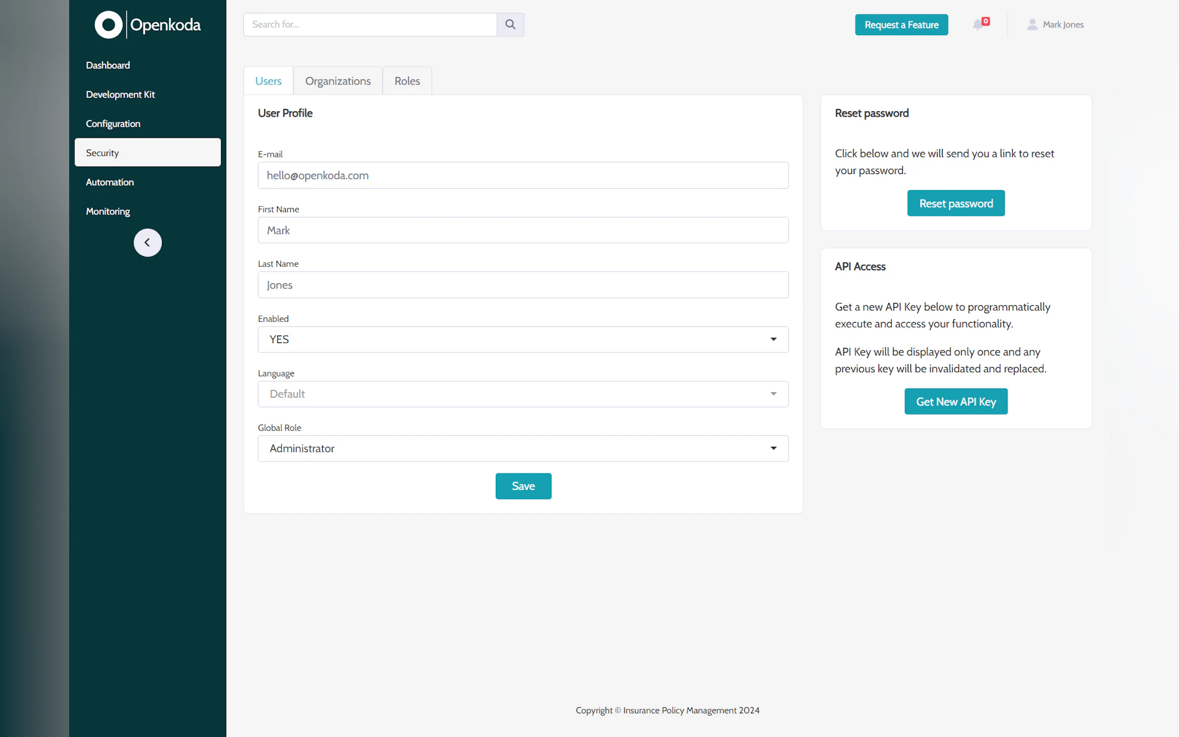Switch to the Roles tab
Image resolution: width=1179 pixels, height=737 pixels.
[x=407, y=81]
